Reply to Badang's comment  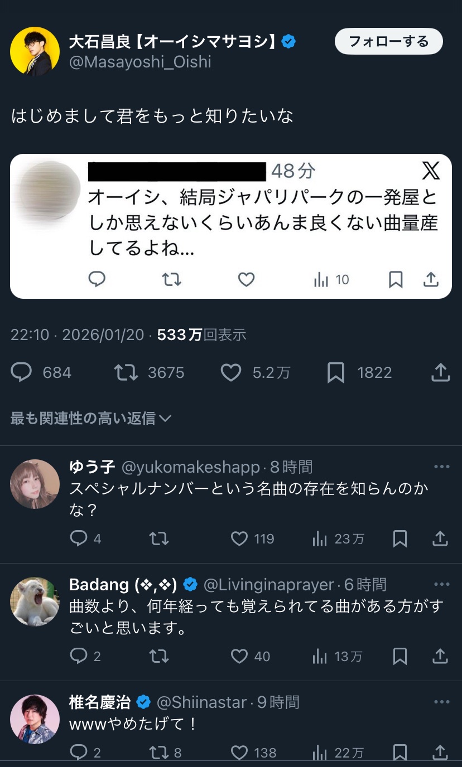click(79, 656)
